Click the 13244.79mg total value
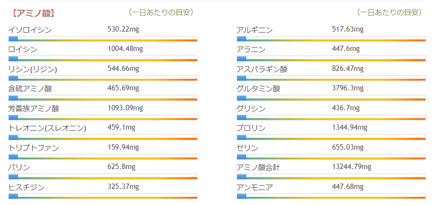 pos(351,167)
